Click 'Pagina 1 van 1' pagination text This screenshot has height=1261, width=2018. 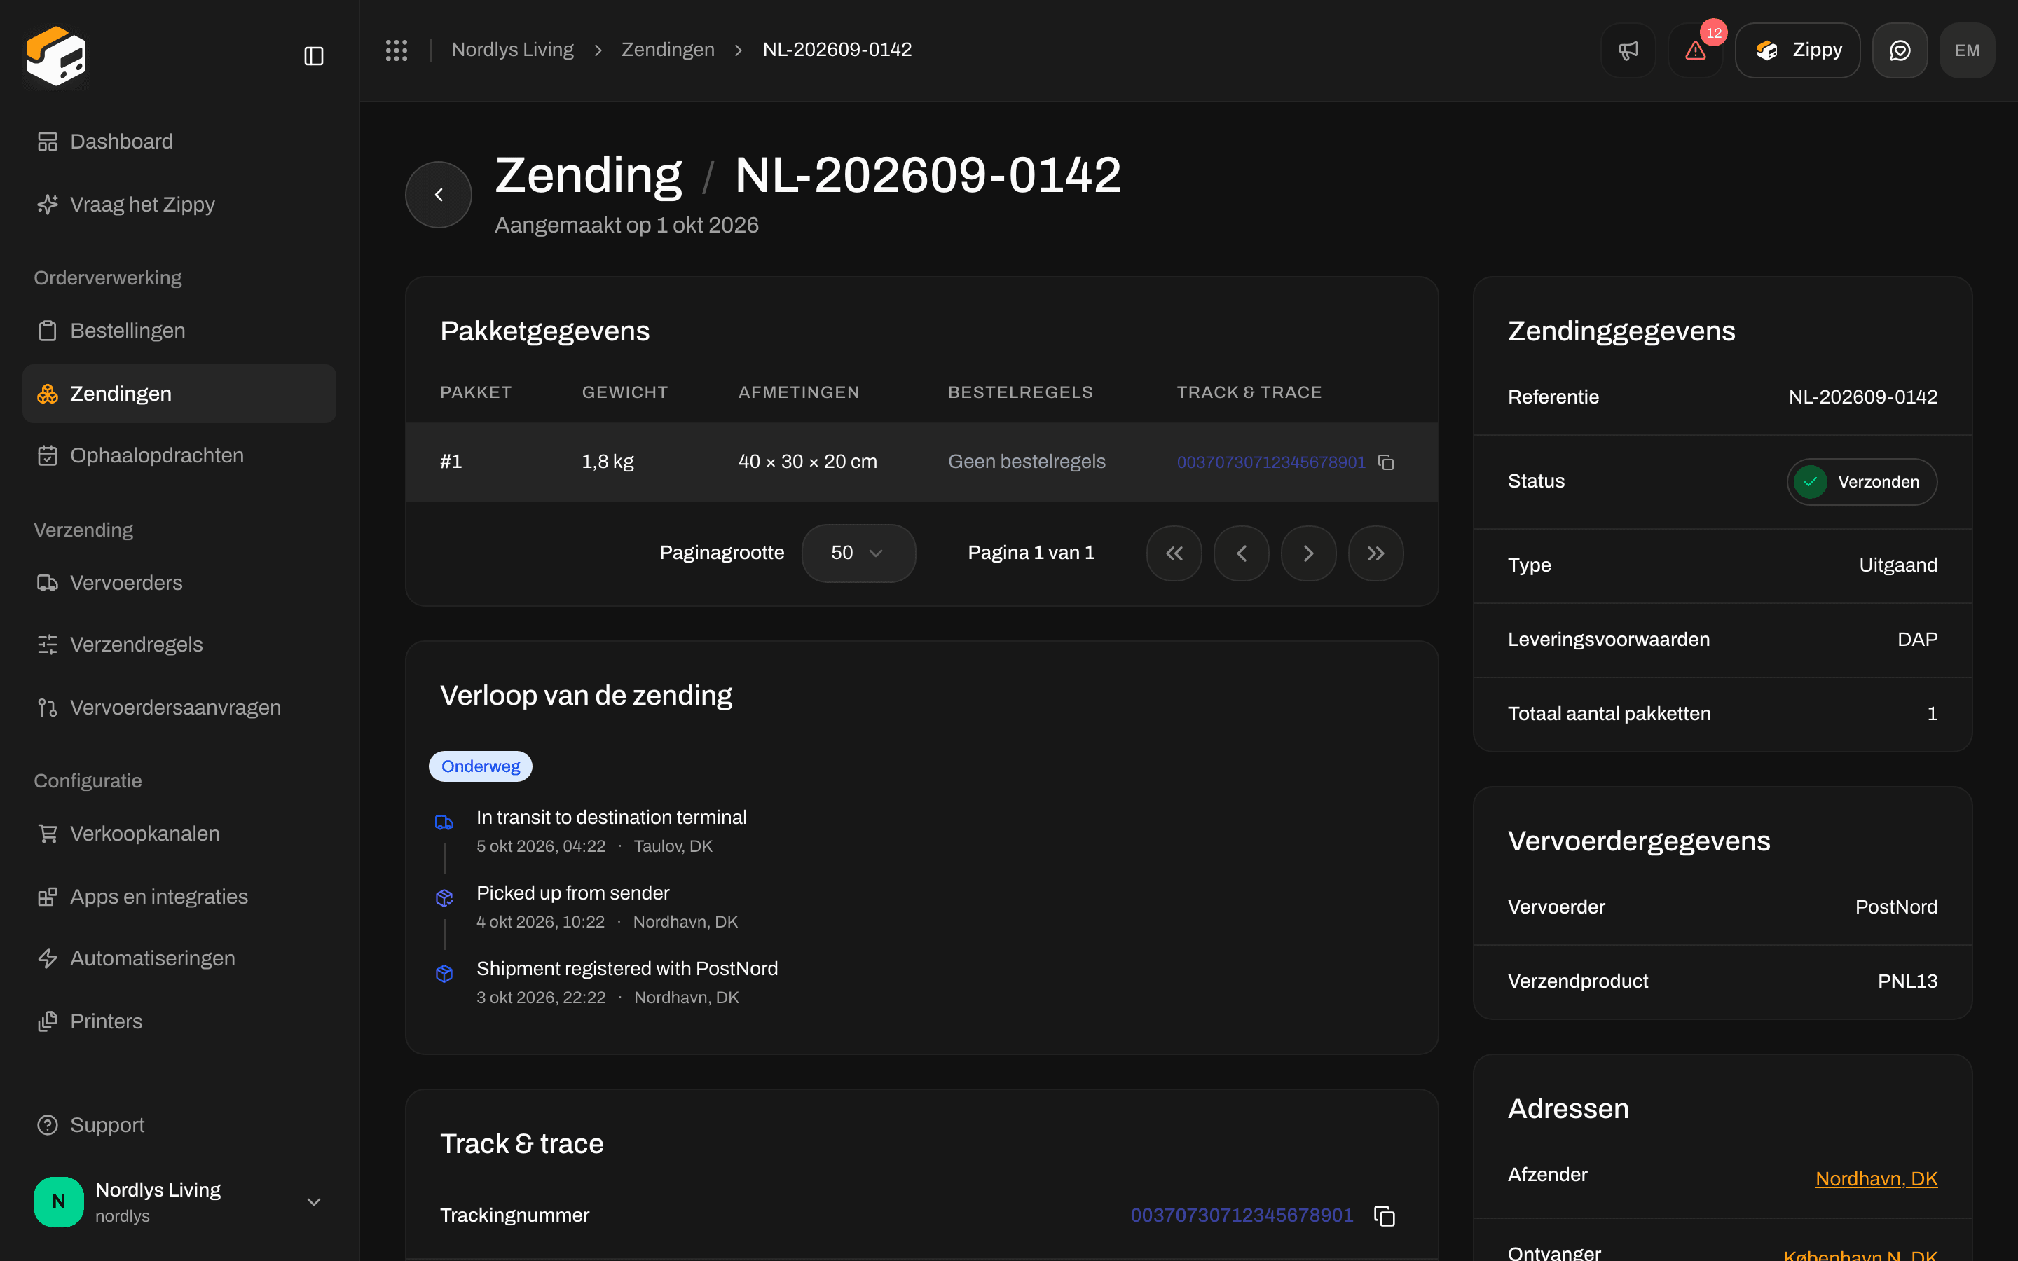tap(1031, 553)
